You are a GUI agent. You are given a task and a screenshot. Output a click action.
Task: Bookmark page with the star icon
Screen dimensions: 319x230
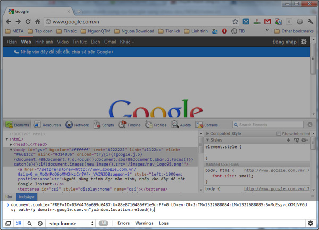click(x=235, y=22)
